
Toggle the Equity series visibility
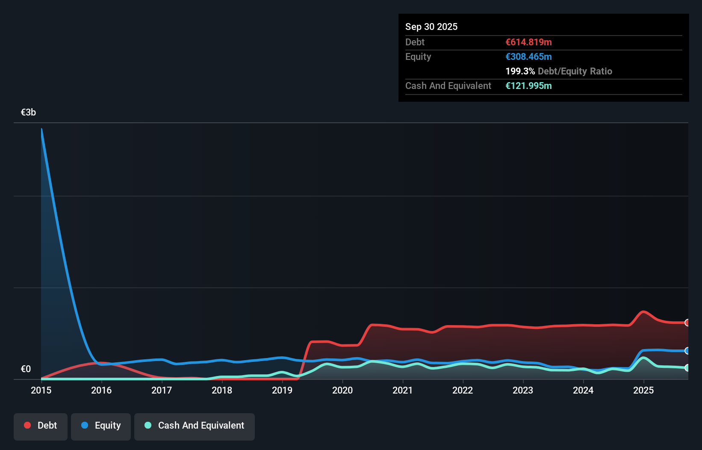tap(100, 426)
